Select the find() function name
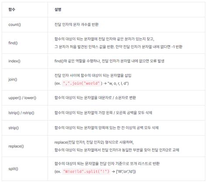 (13, 43)
